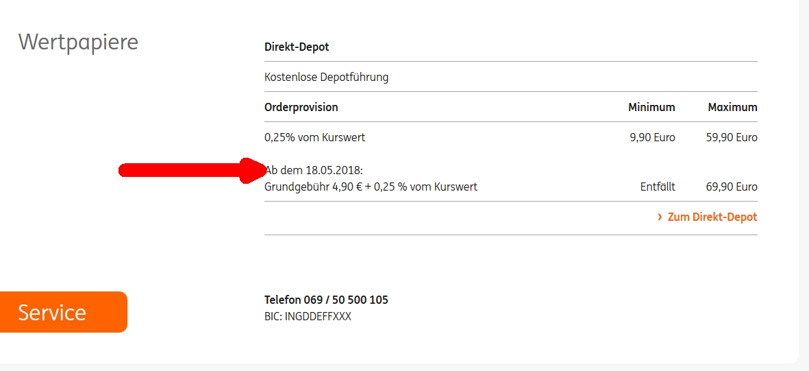This screenshot has width=809, height=371.
Task: Click the Maximum column header
Action: coord(732,107)
